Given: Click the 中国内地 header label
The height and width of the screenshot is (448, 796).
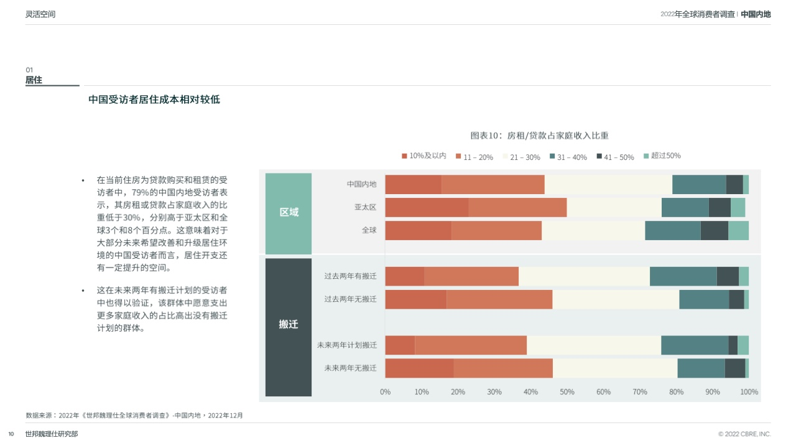Looking at the screenshot, I should 756,14.
